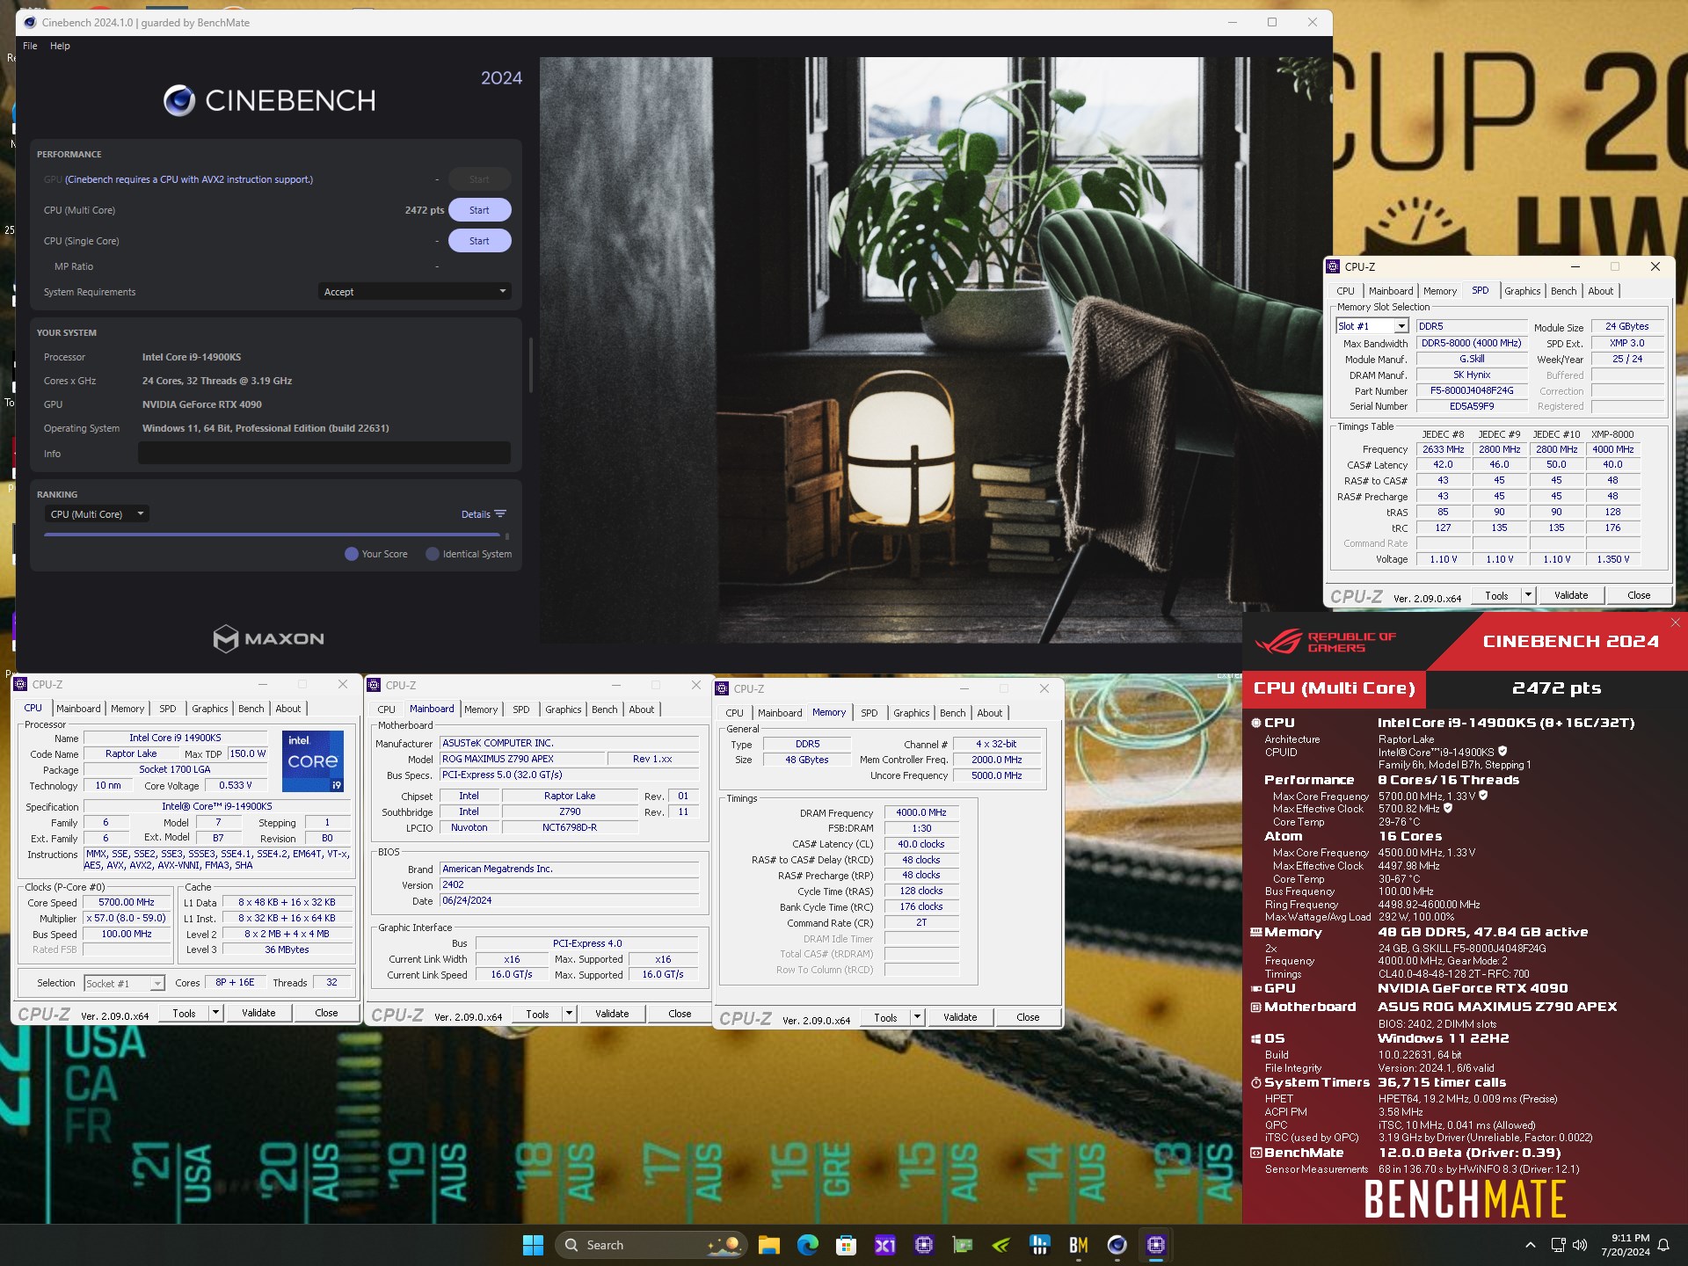The width and height of the screenshot is (1688, 1266).
Task: Open the volume speaker tray icon
Action: (x=1580, y=1245)
